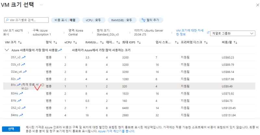Select the B1s free tier row

pos(129,86)
